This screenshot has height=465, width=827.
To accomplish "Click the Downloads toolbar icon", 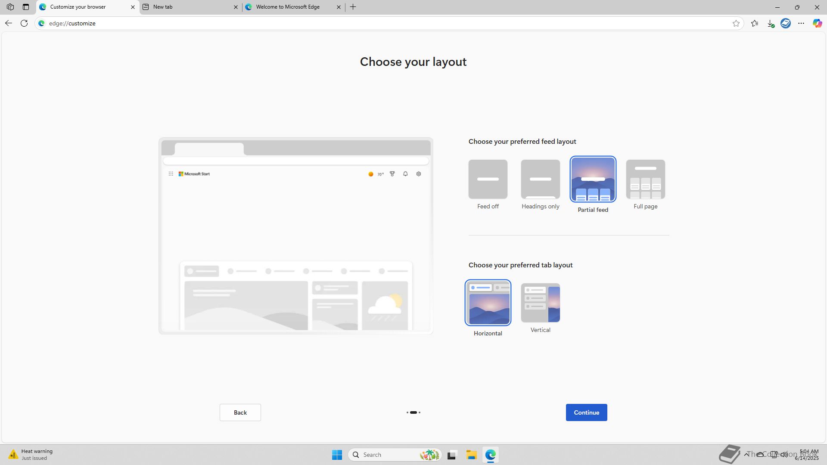I will (771, 23).
